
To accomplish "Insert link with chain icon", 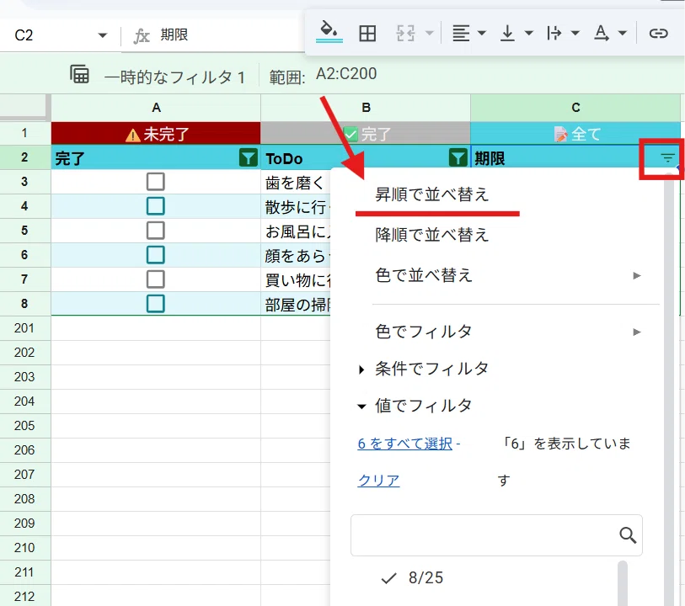I will (x=658, y=33).
